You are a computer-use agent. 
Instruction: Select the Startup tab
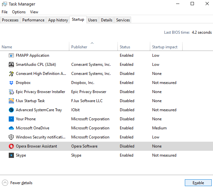78,19
